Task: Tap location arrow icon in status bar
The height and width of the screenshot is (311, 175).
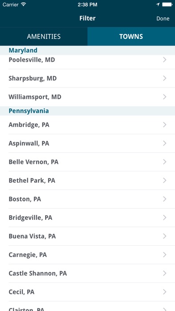Action: pyautogui.click(x=158, y=4)
